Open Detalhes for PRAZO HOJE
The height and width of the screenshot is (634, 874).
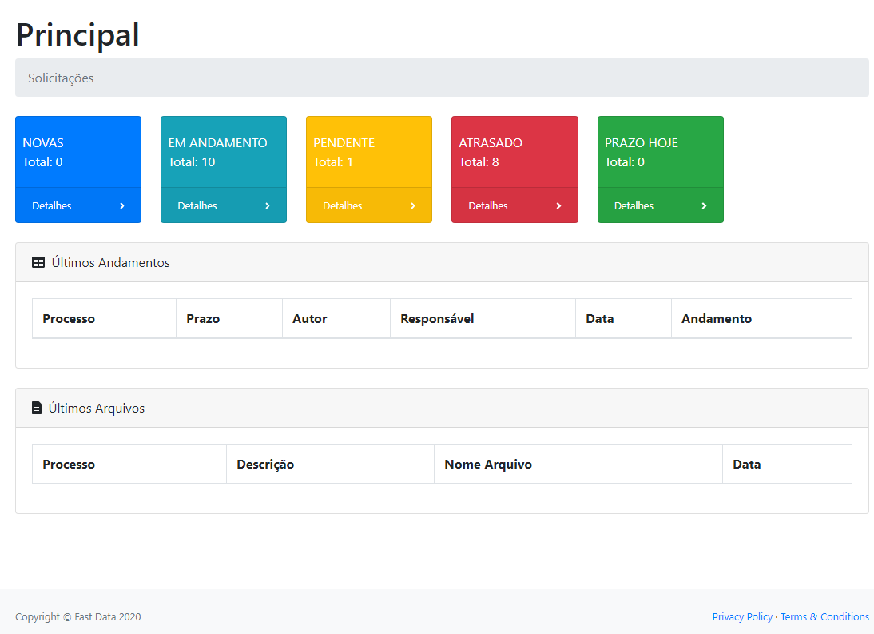634,205
